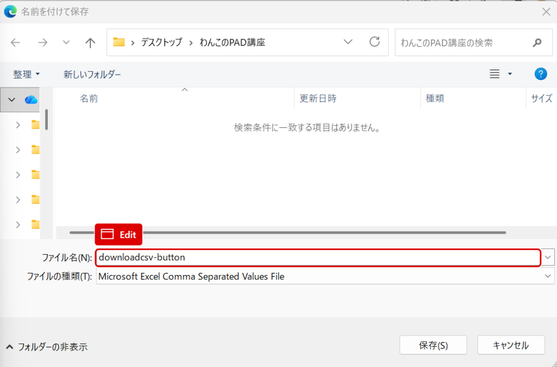The image size is (557, 367).
Task: Collapse the OneDrive tree node
Action: click(x=12, y=100)
